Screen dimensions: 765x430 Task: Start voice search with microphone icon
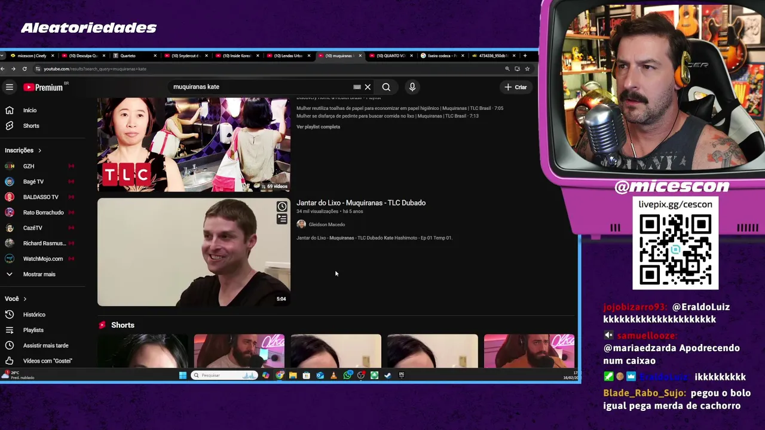[412, 87]
